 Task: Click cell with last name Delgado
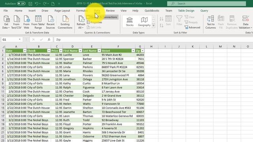(x=92, y=95)
